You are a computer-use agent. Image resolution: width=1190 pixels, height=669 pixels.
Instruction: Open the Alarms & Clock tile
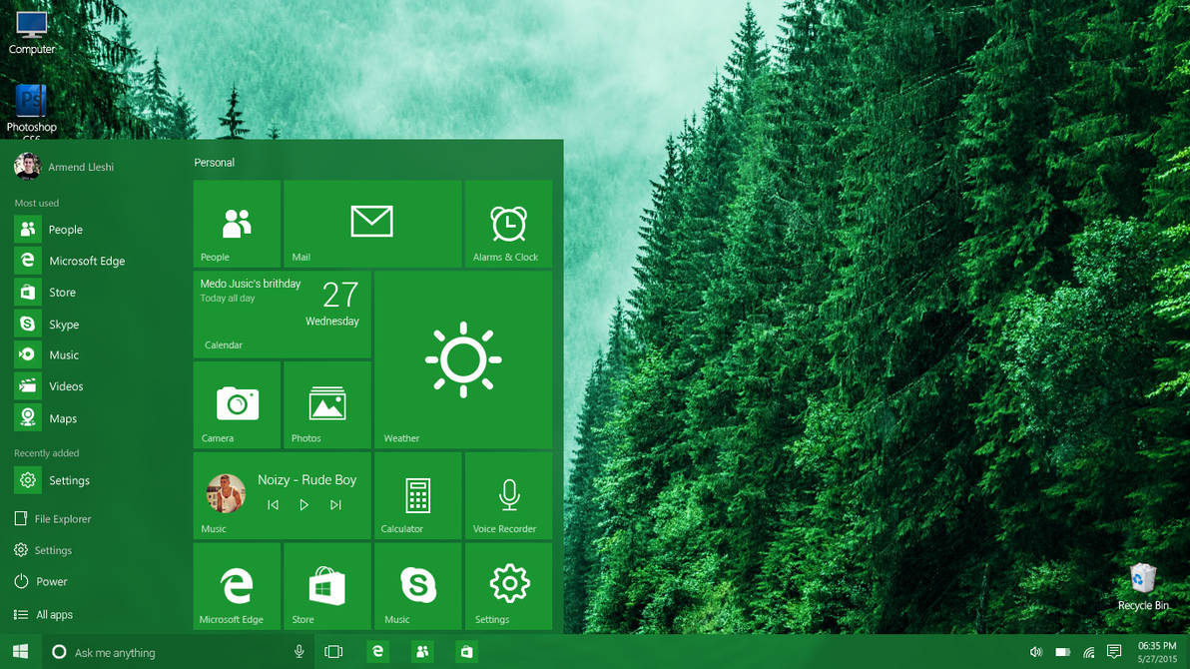(x=508, y=224)
